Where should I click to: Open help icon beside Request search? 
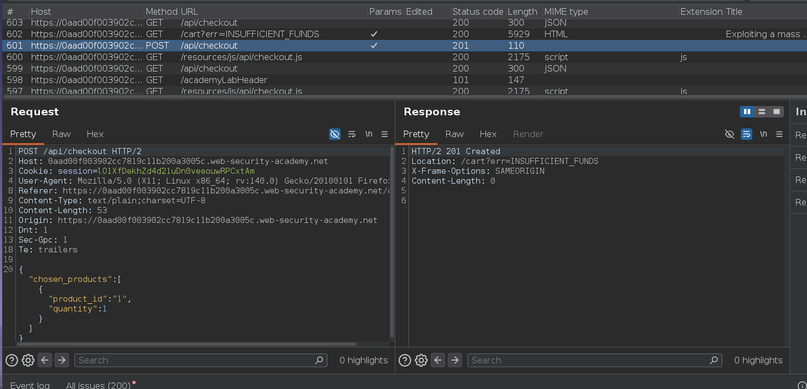[x=11, y=360]
